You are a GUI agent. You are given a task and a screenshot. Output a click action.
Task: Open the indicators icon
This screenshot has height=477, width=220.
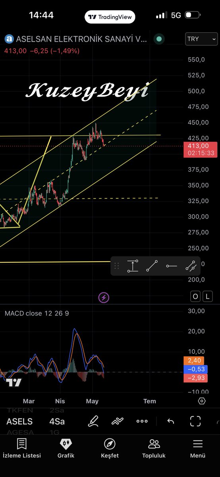click(x=118, y=421)
